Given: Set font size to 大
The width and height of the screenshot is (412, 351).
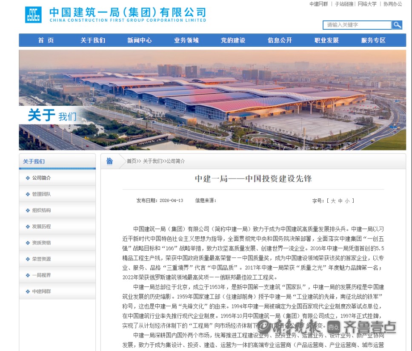Looking at the screenshot, I should (333, 201).
